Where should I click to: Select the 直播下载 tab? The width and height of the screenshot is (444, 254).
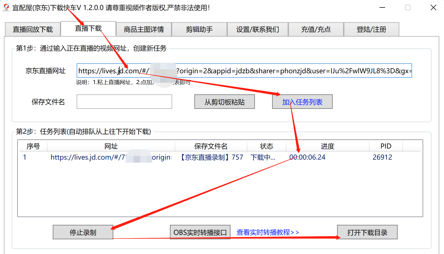[x=88, y=28]
